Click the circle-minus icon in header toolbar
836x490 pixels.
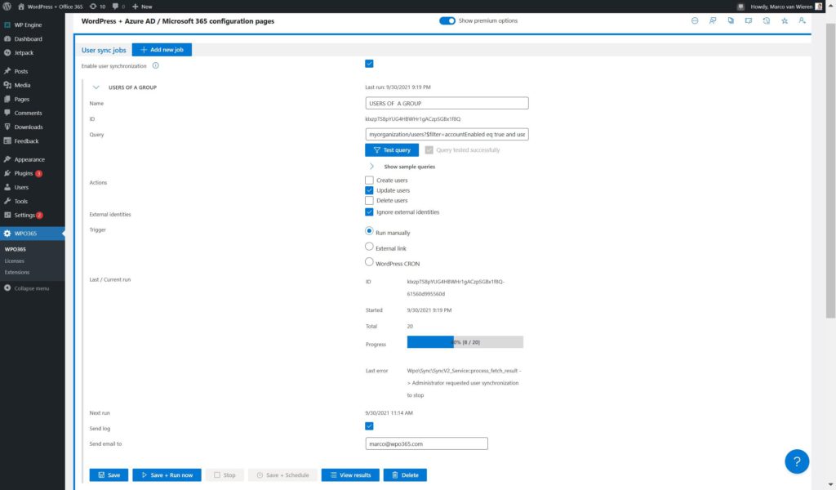pos(695,20)
